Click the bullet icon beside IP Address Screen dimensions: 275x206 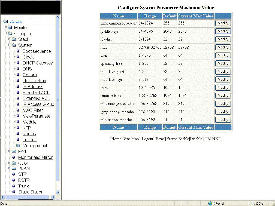(x=18, y=87)
